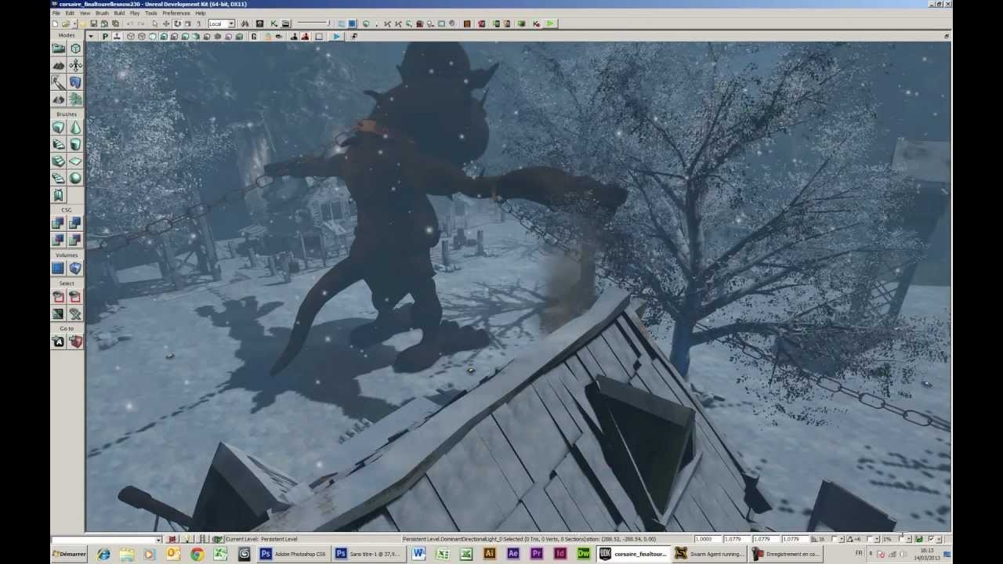This screenshot has width=1003, height=564.
Task: Toggle drag grid snapping in the status bar
Action: coord(813,539)
